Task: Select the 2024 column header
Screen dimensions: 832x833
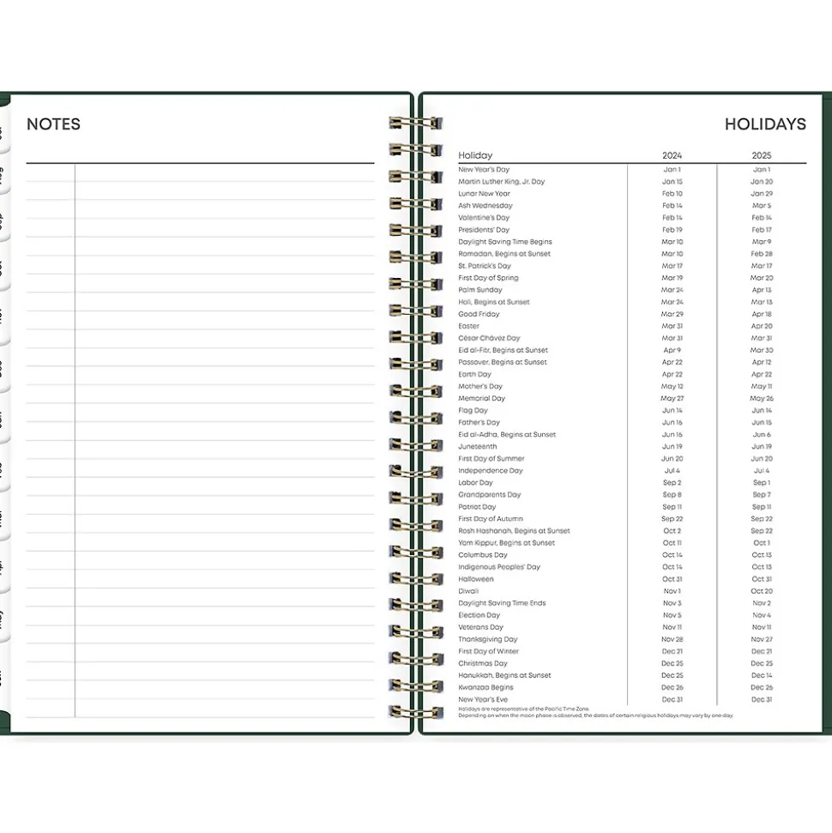Action: pyautogui.click(x=672, y=155)
